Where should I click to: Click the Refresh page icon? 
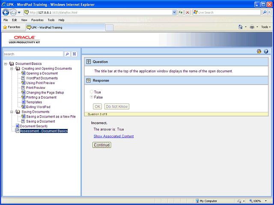181,12
